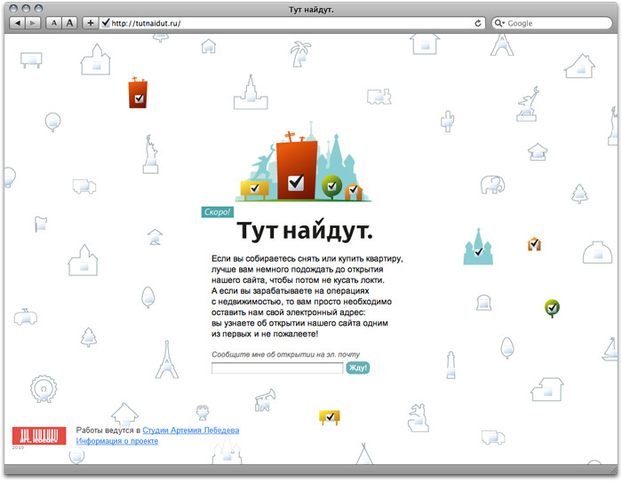Open the Информация о проекте link
The height and width of the screenshot is (481, 622).
coord(117,441)
